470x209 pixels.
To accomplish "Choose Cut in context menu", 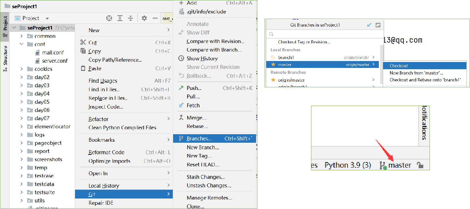I will pos(124,43).
